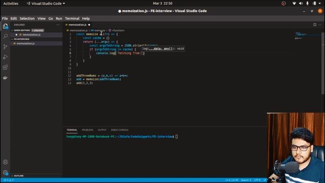The image size is (325, 183).
Task: Click the red recording indicator tray icon
Action: pyautogui.click(x=283, y=4)
